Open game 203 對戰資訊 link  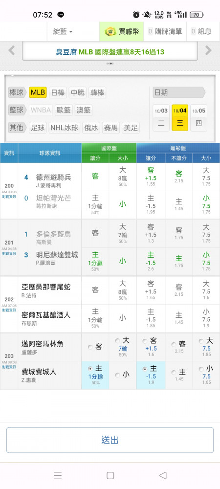coord(9,367)
